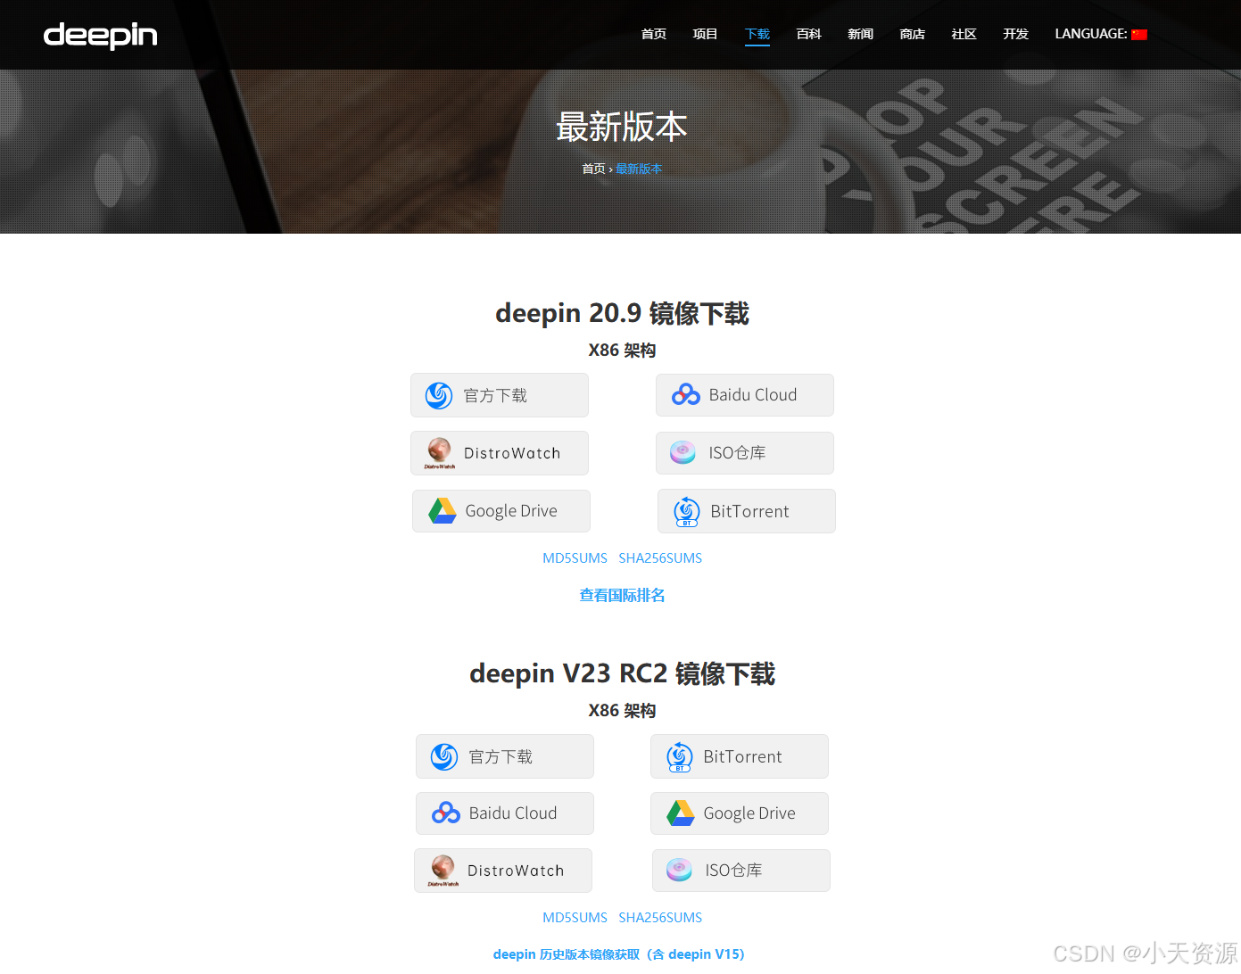Viewport: 1241px width, 974px height.
Task: Click Baidu Cloud label for deepin 20.9
Action: point(753,394)
